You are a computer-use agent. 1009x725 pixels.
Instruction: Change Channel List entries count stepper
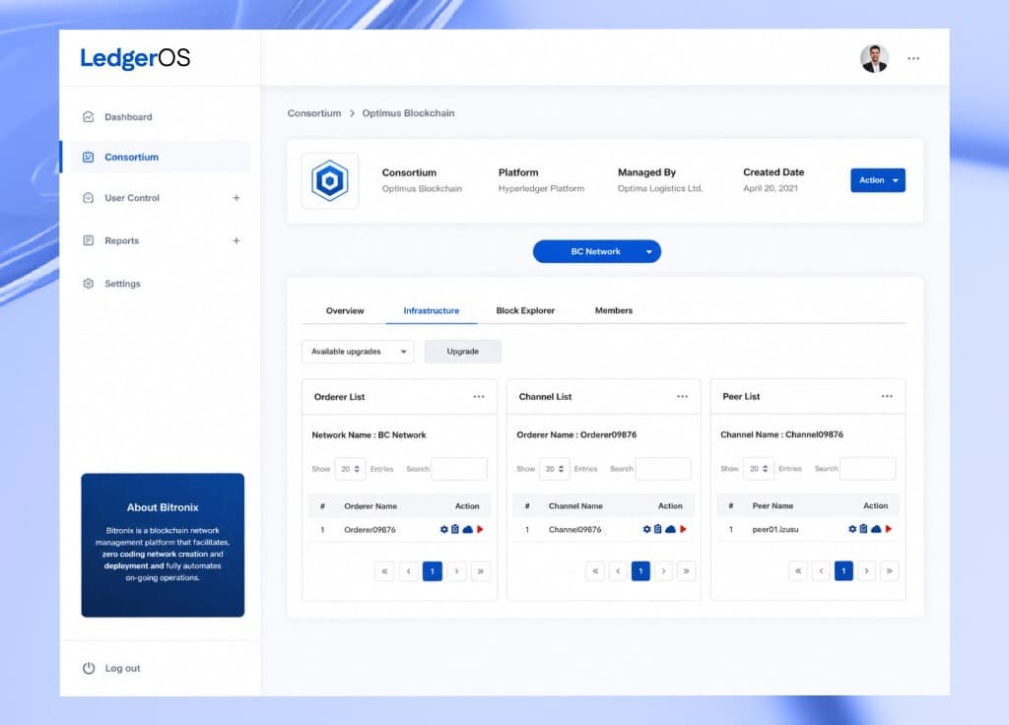pos(554,469)
